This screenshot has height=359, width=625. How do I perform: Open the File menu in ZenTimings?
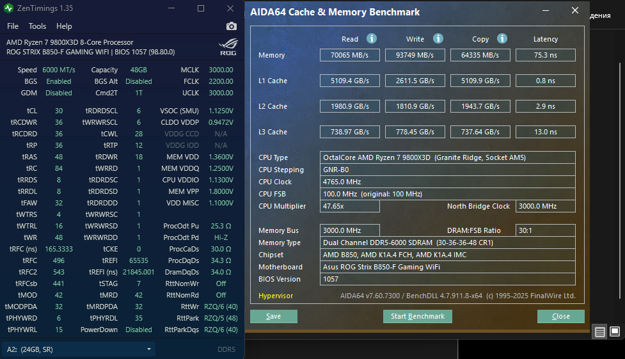pyautogui.click(x=13, y=26)
